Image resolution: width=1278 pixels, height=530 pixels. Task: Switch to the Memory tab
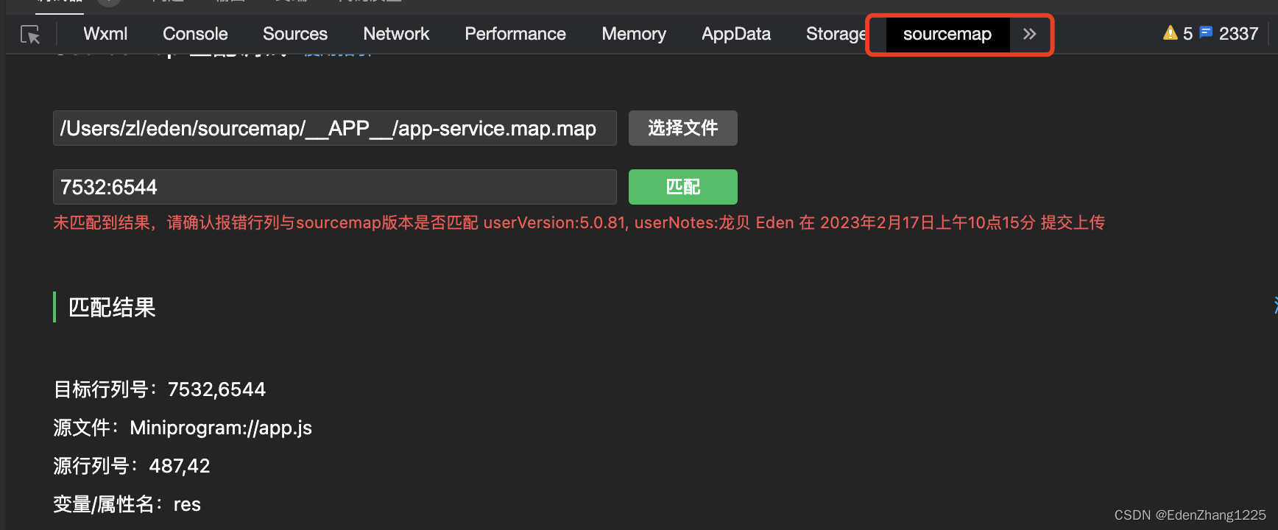click(x=634, y=34)
